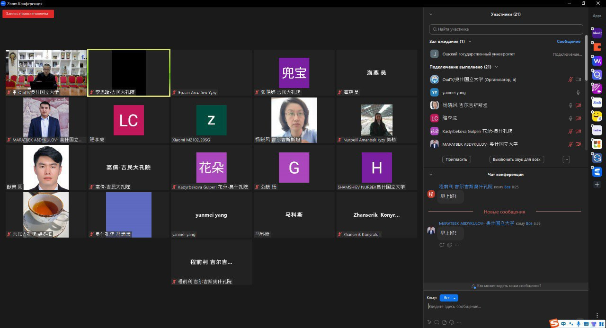Open participants more options (three dots) menu

coord(566,160)
